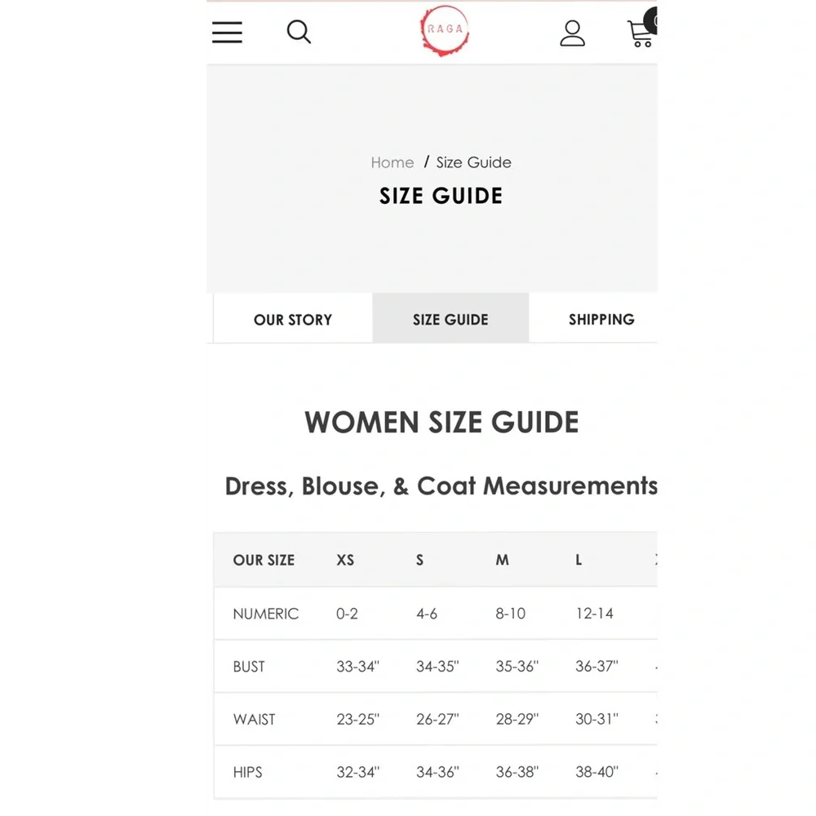Open the hamburger navigation menu
Image resolution: width=816 pixels, height=816 pixels.
pyautogui.click(x=227, y=32)
